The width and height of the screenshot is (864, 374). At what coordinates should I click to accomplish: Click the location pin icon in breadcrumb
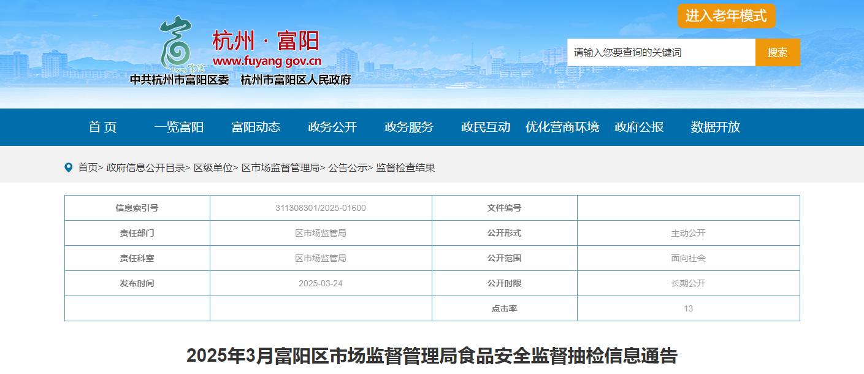click(x=68, y=167)
